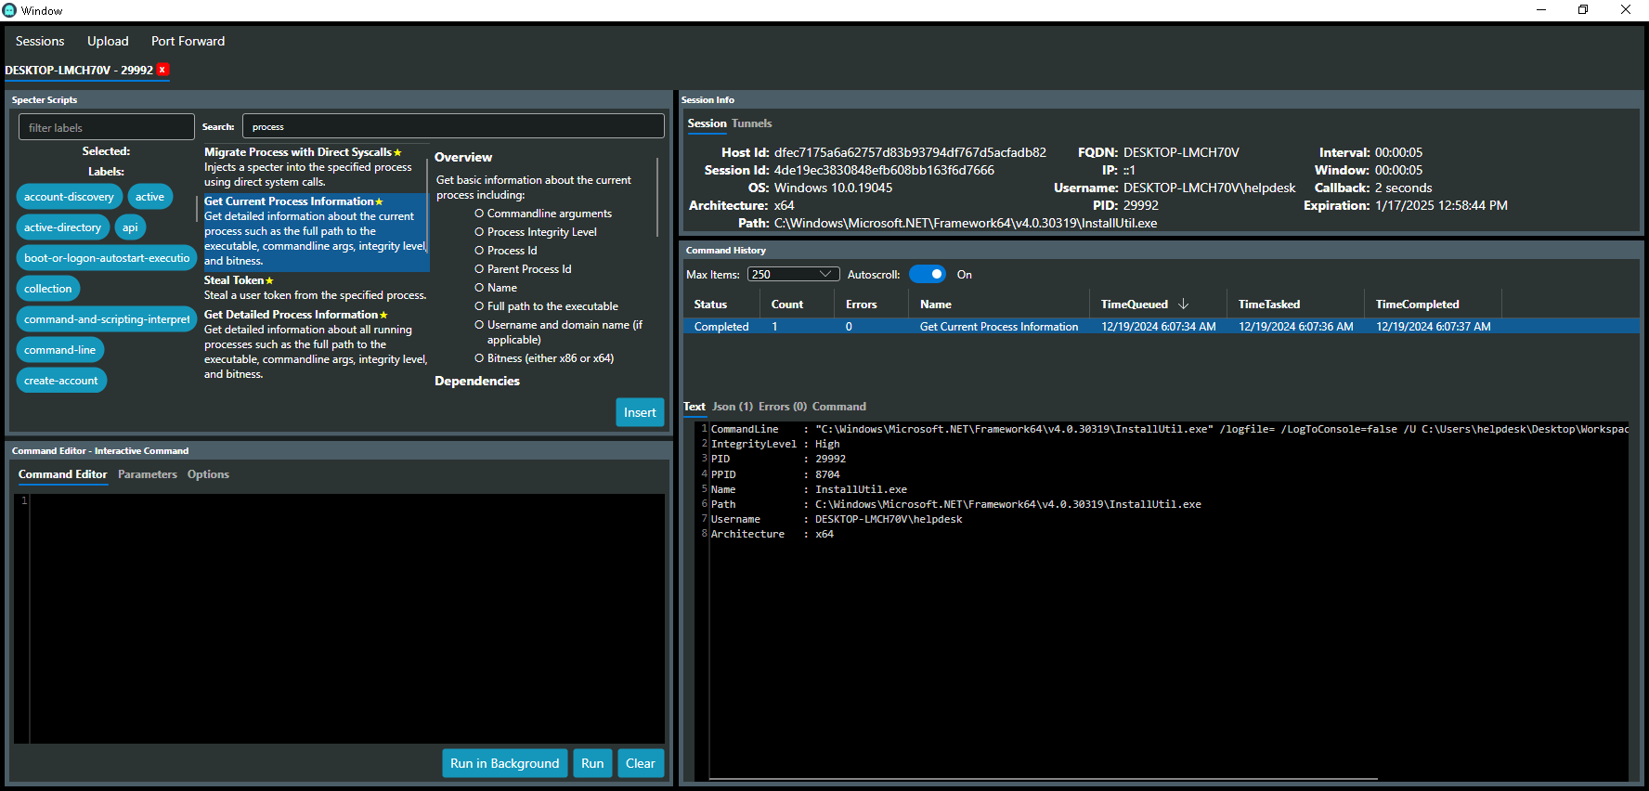Select the Steal Token script
The image size is (1649, 791).
316,288
